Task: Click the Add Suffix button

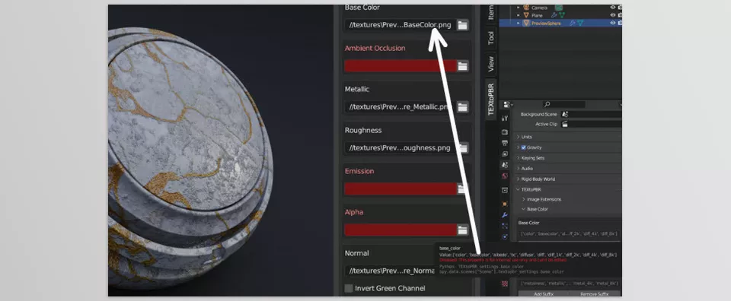Action: (x=543, y=294)
